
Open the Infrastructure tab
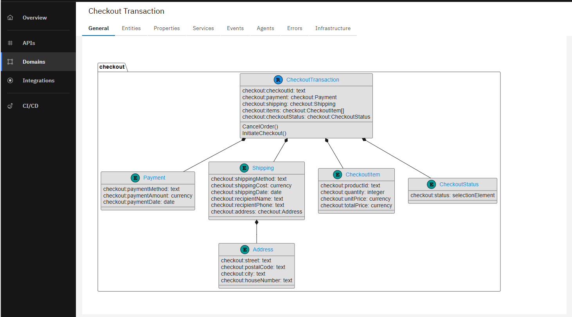pyautogui.click(x=333, y=28)
